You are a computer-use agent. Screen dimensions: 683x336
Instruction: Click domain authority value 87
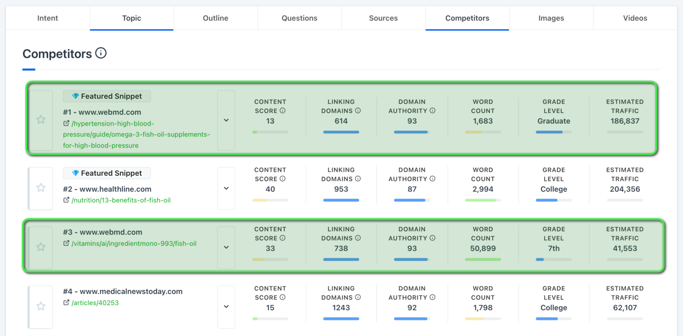[412, 189]
